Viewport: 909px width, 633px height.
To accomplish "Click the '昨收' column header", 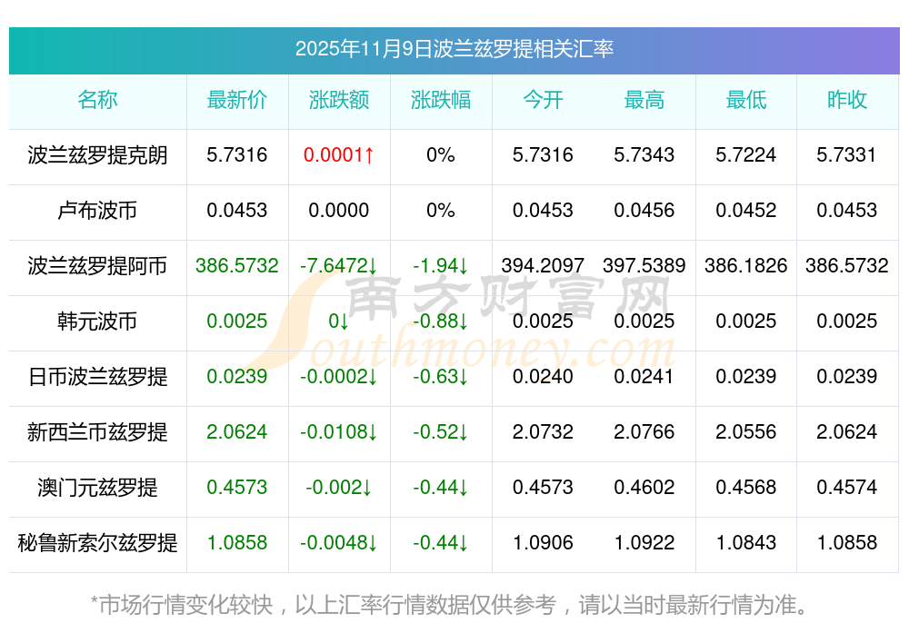I will [847, 100].
